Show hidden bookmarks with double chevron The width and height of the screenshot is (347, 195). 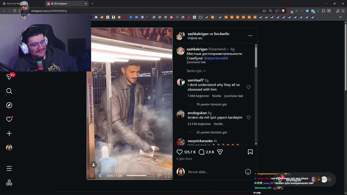(340, 17)
